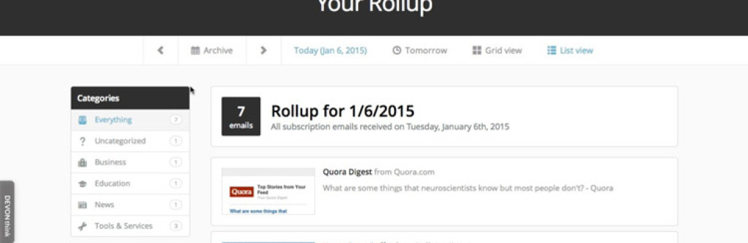The image size is (748, 243).
Task: Open the Archive calendar
Action: tap(212, 50)
